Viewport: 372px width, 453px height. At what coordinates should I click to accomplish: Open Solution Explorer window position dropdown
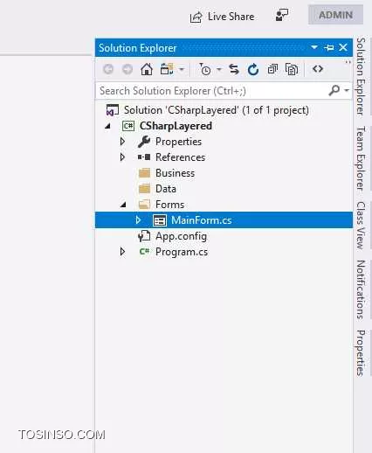click(x=314, y=47)
